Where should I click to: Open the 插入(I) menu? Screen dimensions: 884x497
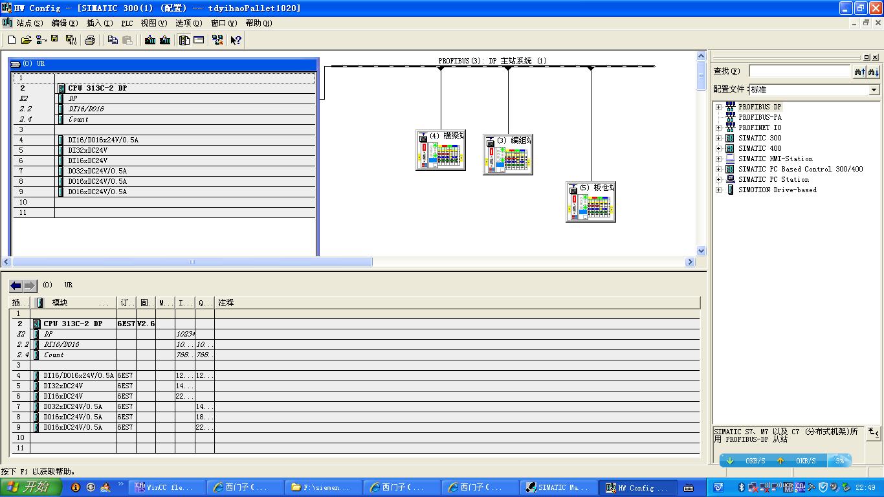[99, 23]
